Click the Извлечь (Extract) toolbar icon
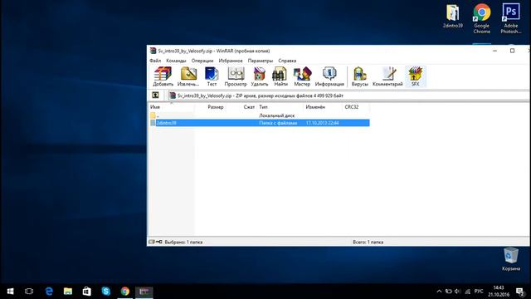The image size is (531, 299). (188, 76)
